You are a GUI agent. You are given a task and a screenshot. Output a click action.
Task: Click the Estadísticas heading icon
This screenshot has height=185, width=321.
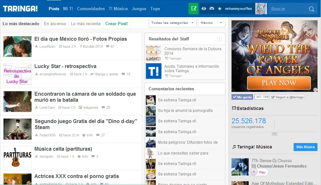pyautogui.click(x=234, y=108)
